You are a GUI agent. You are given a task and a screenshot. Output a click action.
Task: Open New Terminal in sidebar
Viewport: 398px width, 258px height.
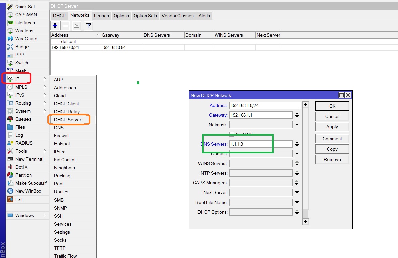(x=29, y=159)
